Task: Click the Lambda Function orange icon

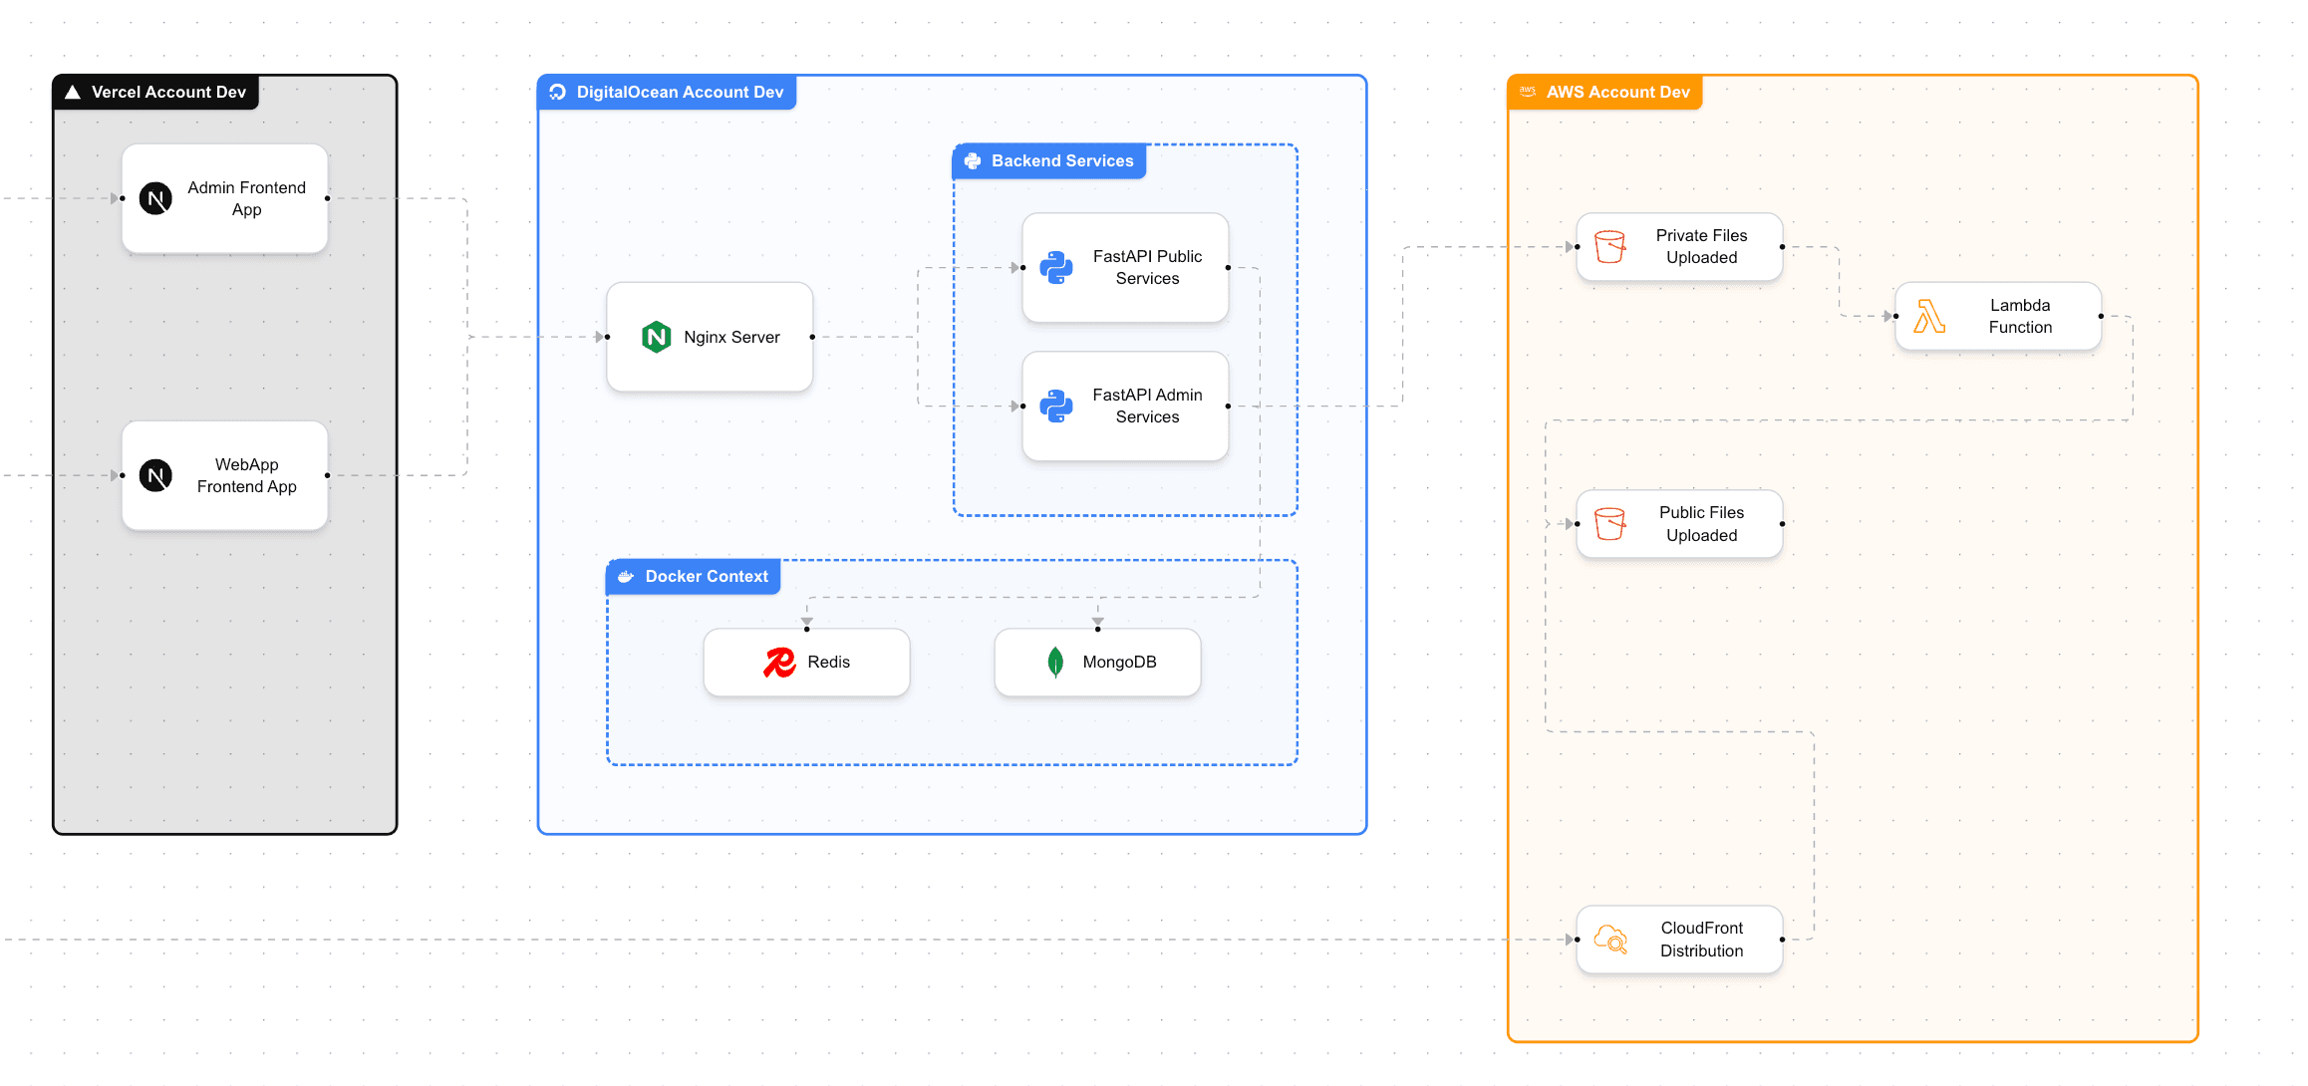Action: click(x=1929, y=317)
